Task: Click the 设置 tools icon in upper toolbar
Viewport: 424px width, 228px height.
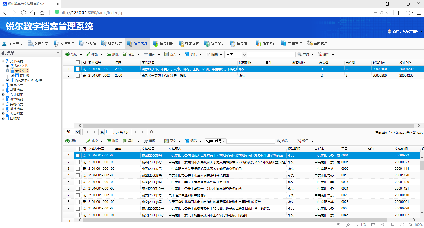Action: (320, 54)
